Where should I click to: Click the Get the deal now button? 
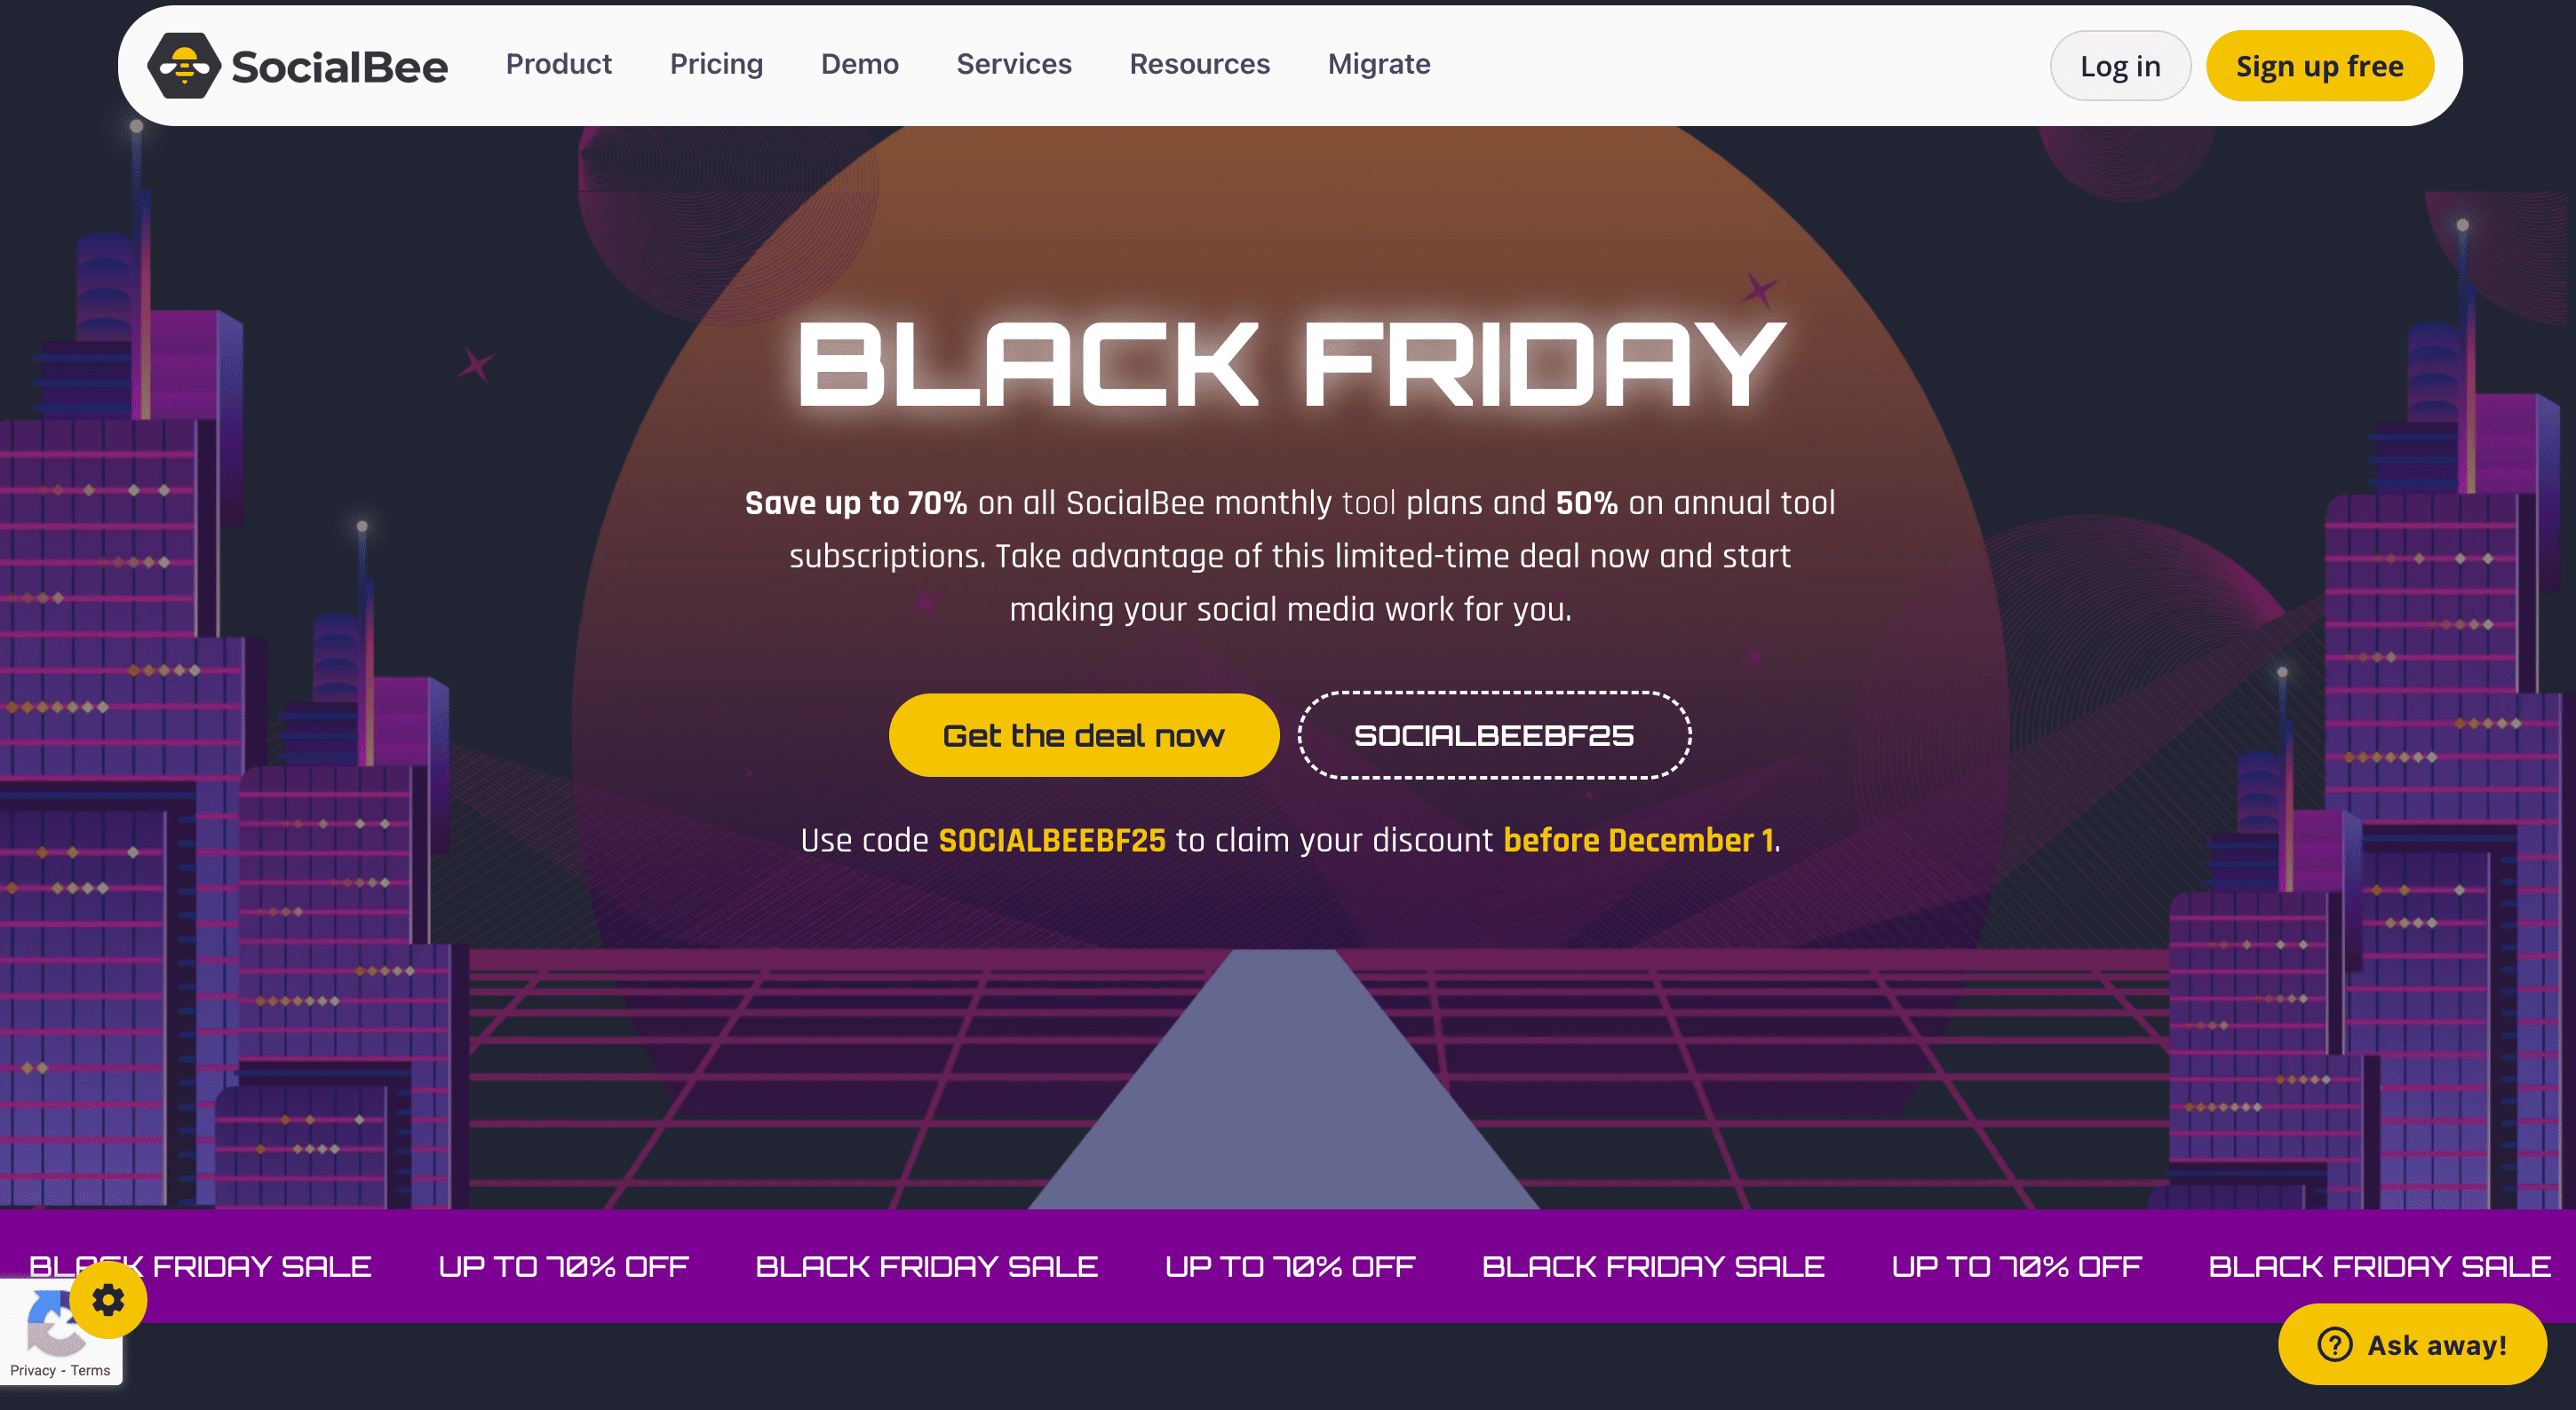point(1083,734)
